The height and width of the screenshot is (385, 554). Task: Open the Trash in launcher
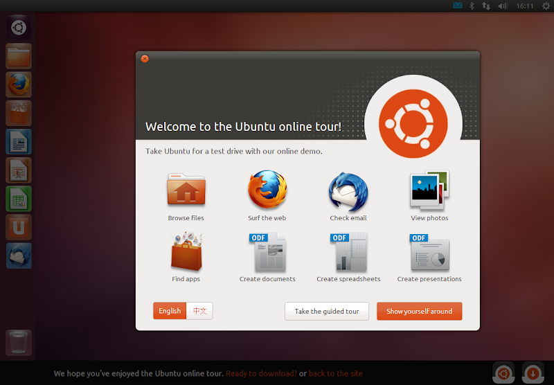point(19,343)
